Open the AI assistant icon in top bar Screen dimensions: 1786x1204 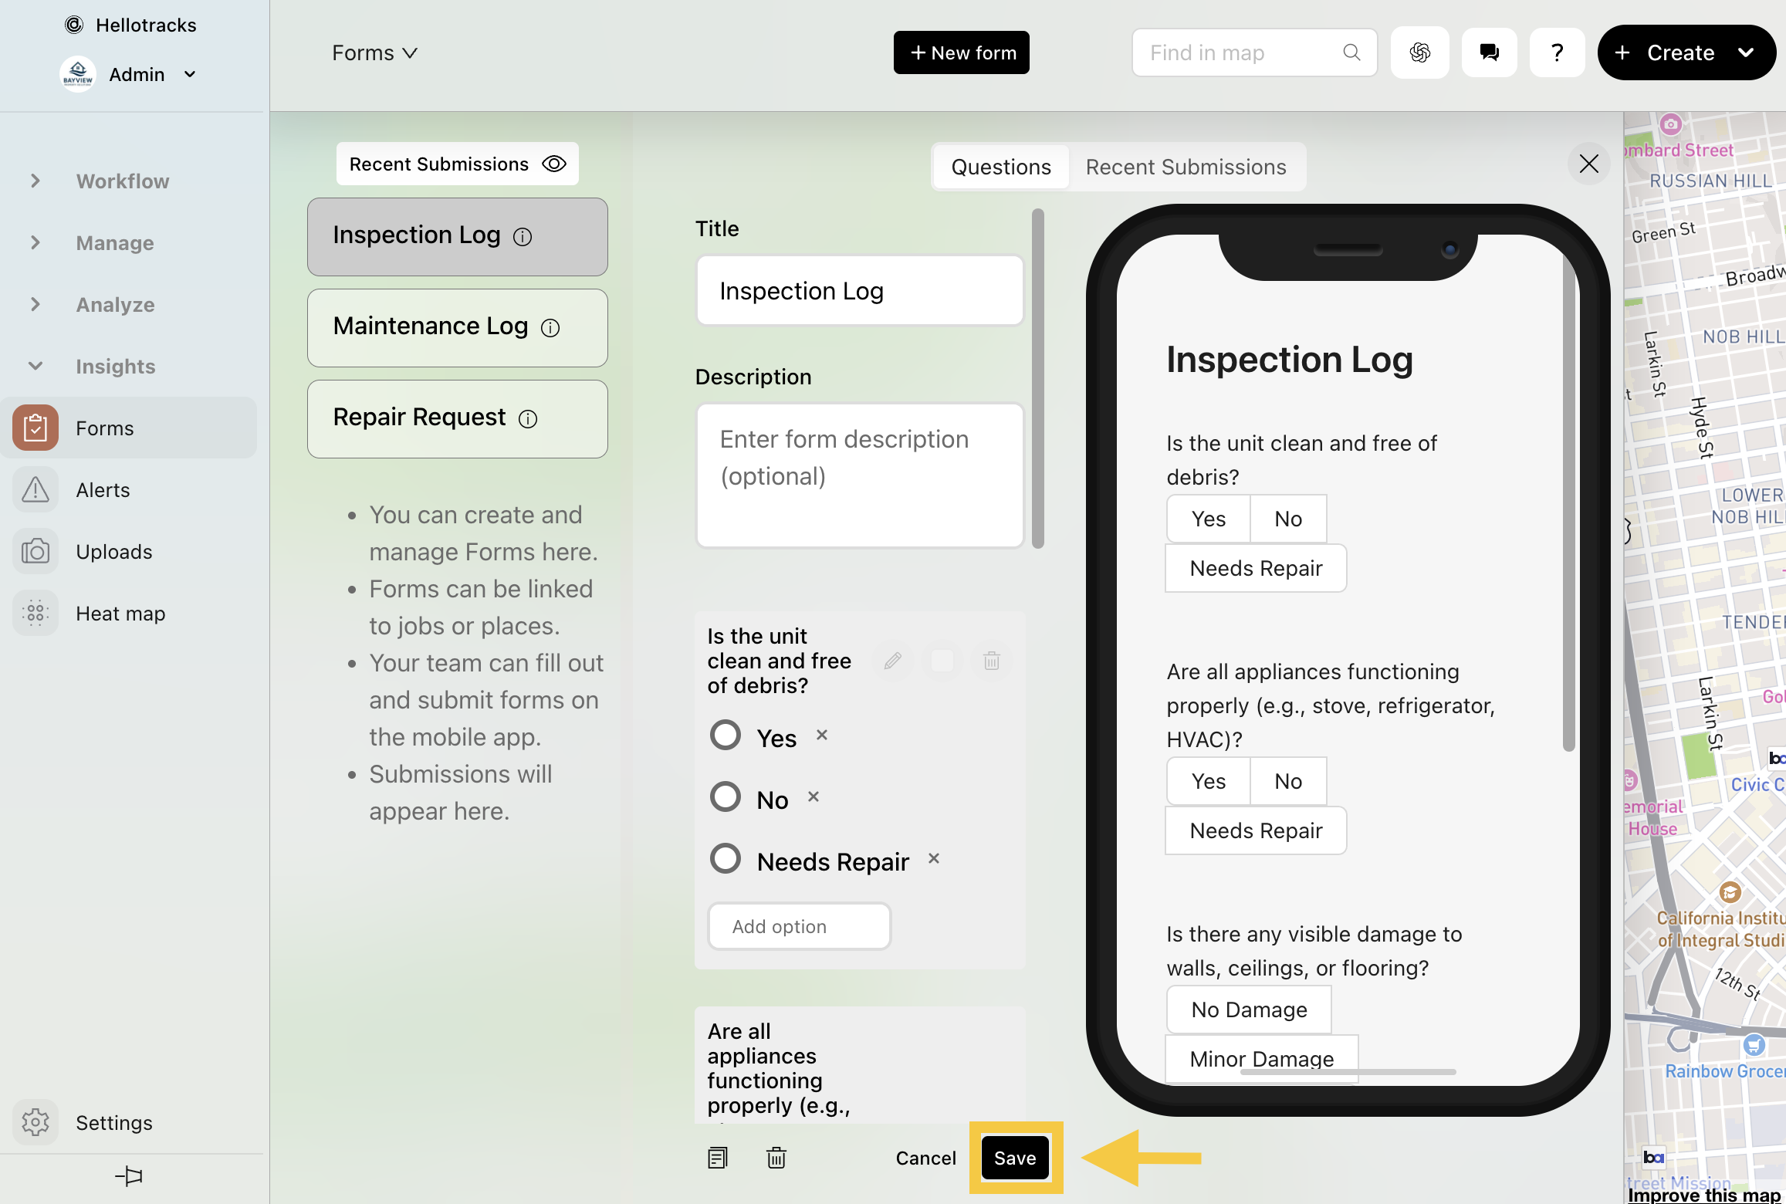click(x=1419, y=52)
